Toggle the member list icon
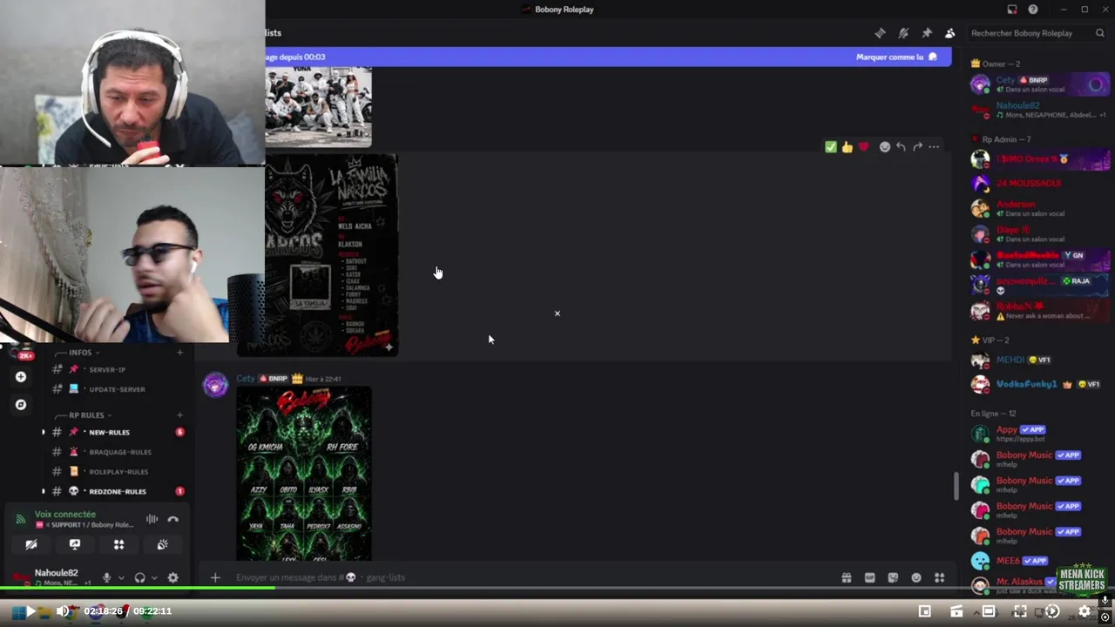Image resolution: width=1115 pixels, height=627 pixels. 949,33
